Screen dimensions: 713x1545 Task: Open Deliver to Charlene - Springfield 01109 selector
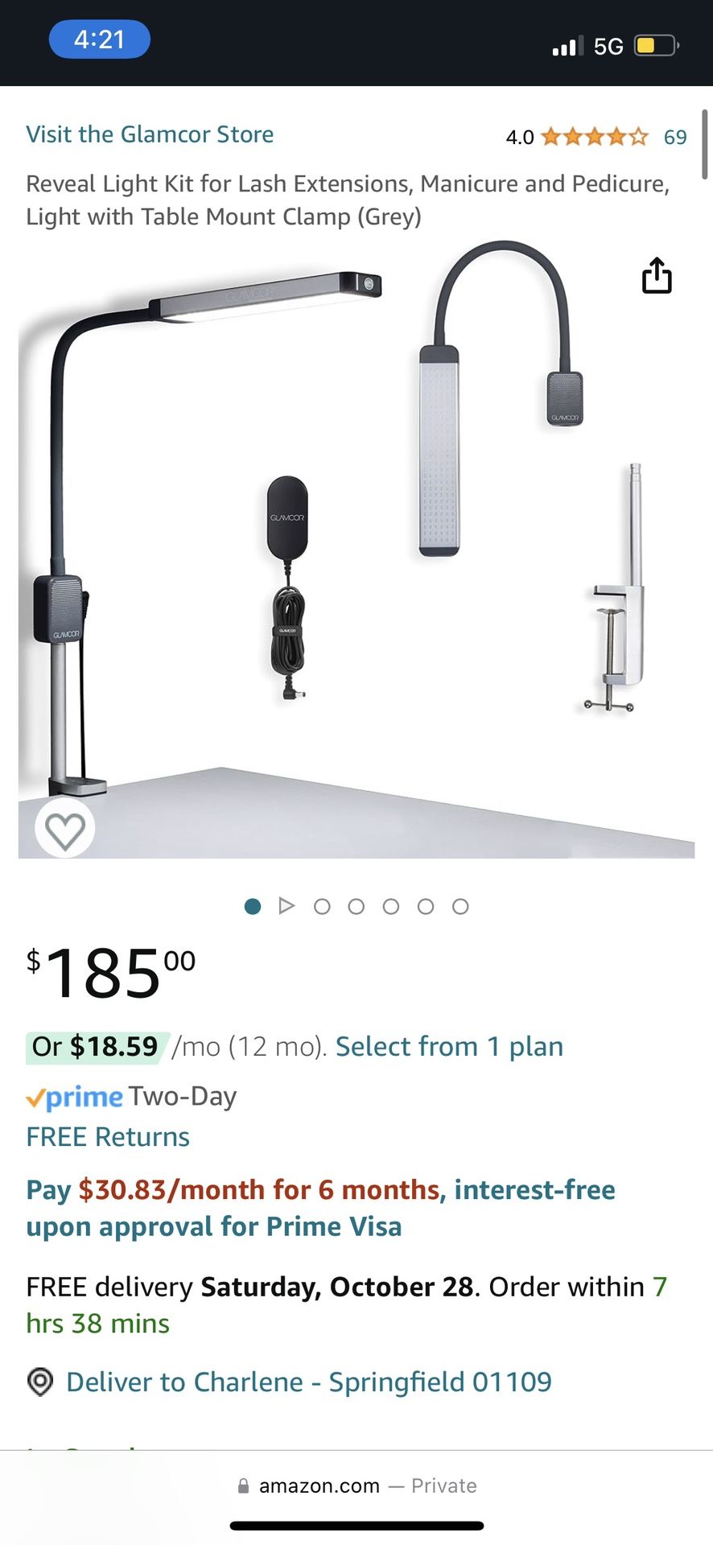click(x=309, y=1382)
